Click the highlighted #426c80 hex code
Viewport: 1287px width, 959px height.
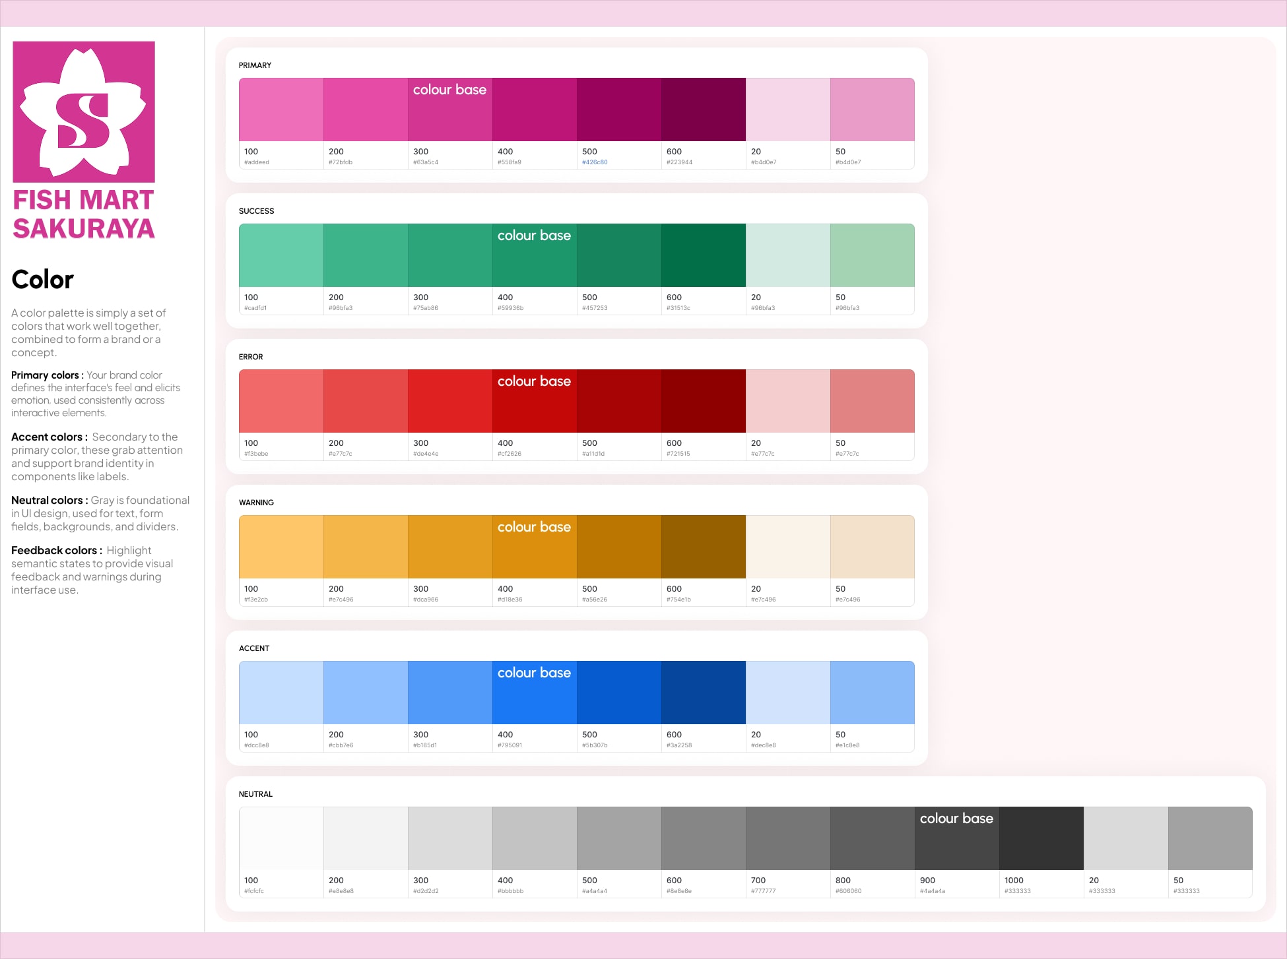pos(595,162)
